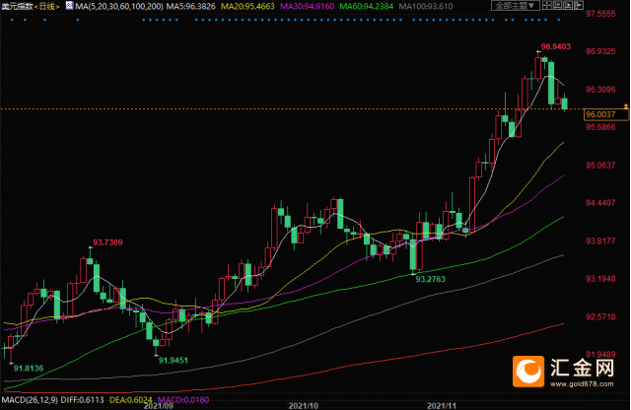This screenshot has width=631, height=410.
Task: Click the 2021/11 date marker
Action: click(442, 406)
